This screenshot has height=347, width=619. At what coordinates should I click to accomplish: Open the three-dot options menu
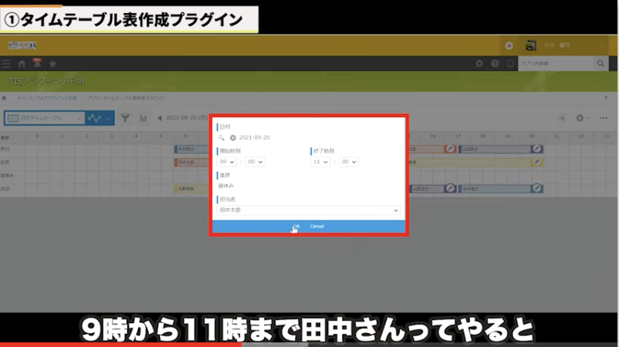coord(604,118)
